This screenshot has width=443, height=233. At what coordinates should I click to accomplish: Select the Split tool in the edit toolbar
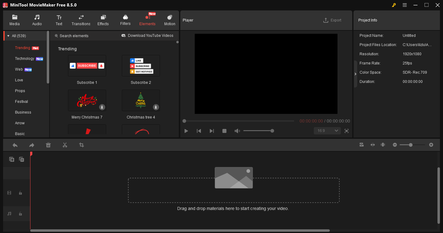(x=65, y=145)
